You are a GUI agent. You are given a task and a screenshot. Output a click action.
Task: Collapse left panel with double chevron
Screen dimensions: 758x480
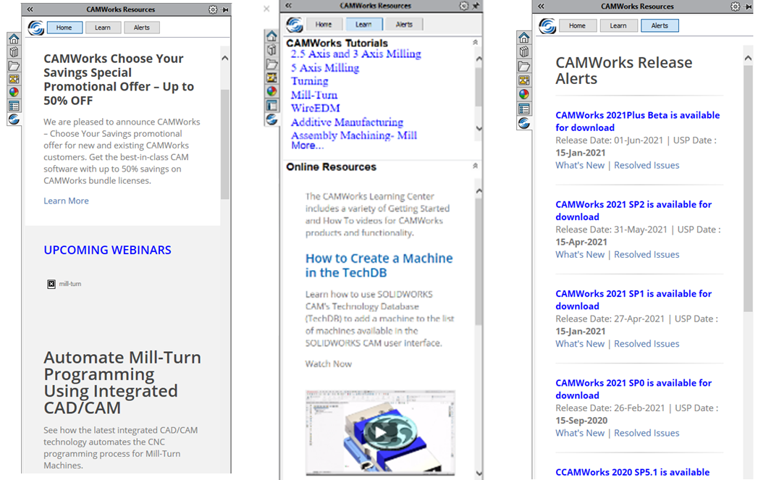point(30,9)
